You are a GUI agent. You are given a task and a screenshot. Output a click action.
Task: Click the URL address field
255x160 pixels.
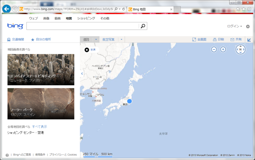[68, 9]
